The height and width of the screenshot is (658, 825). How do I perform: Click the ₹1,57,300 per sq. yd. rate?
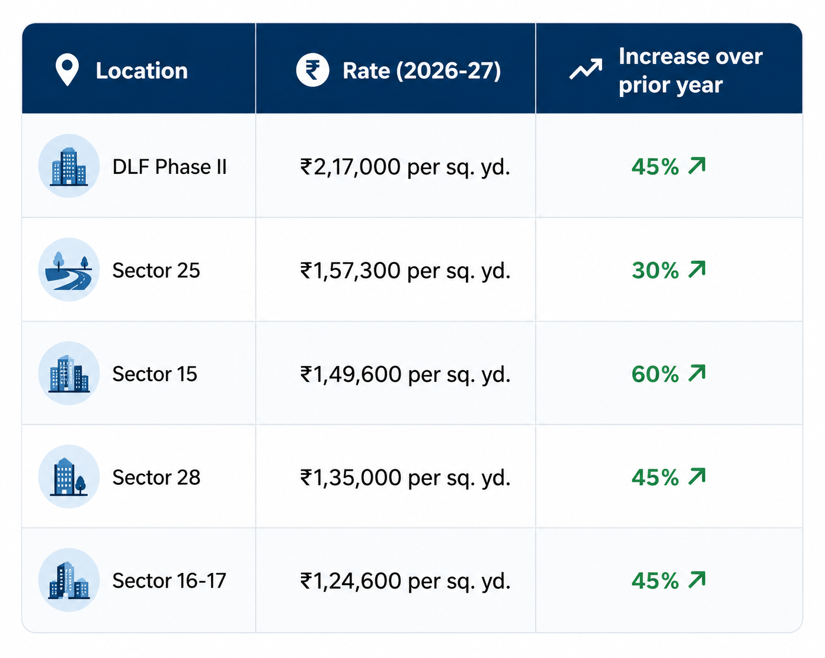pos(405,271)
